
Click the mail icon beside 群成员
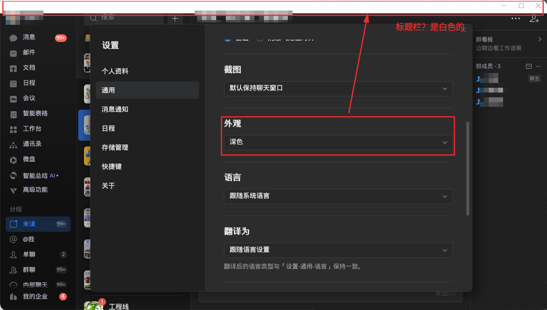529,66
